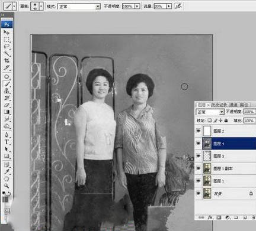This screenshot has height=231, width=256.
Task: Open the layer blend mode dropdown
Action: (210, 112)
